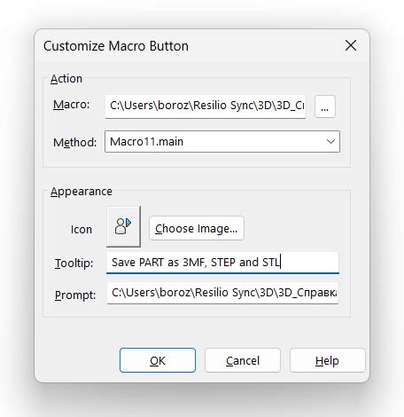Image resolution: width=404 pixels, height=417 pixels.
Task: Open Help for this dialog
Action: point(327,360)
